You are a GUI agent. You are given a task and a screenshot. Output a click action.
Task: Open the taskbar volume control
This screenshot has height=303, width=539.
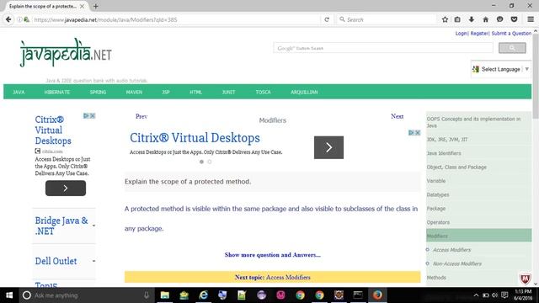tap(494, 295)
